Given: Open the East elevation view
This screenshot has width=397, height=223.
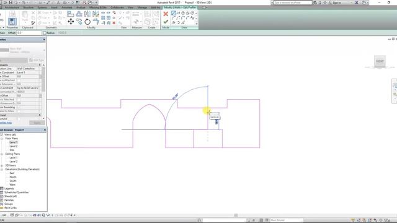Looking at the screenshot, I should 12,173.
